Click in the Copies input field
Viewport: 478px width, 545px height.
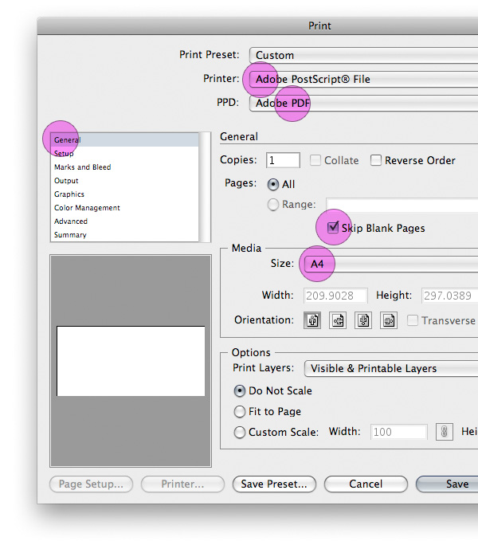[283, 160]
